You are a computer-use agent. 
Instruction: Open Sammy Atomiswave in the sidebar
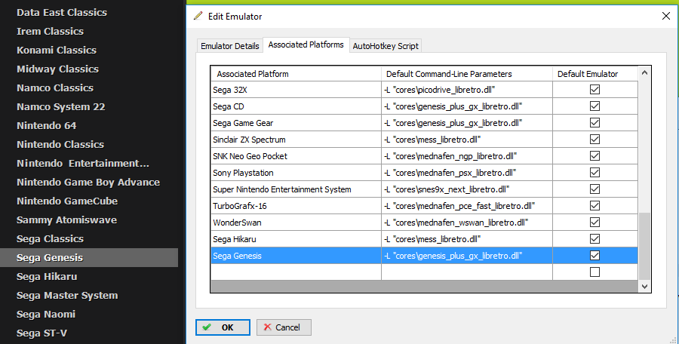pos(66,220)
